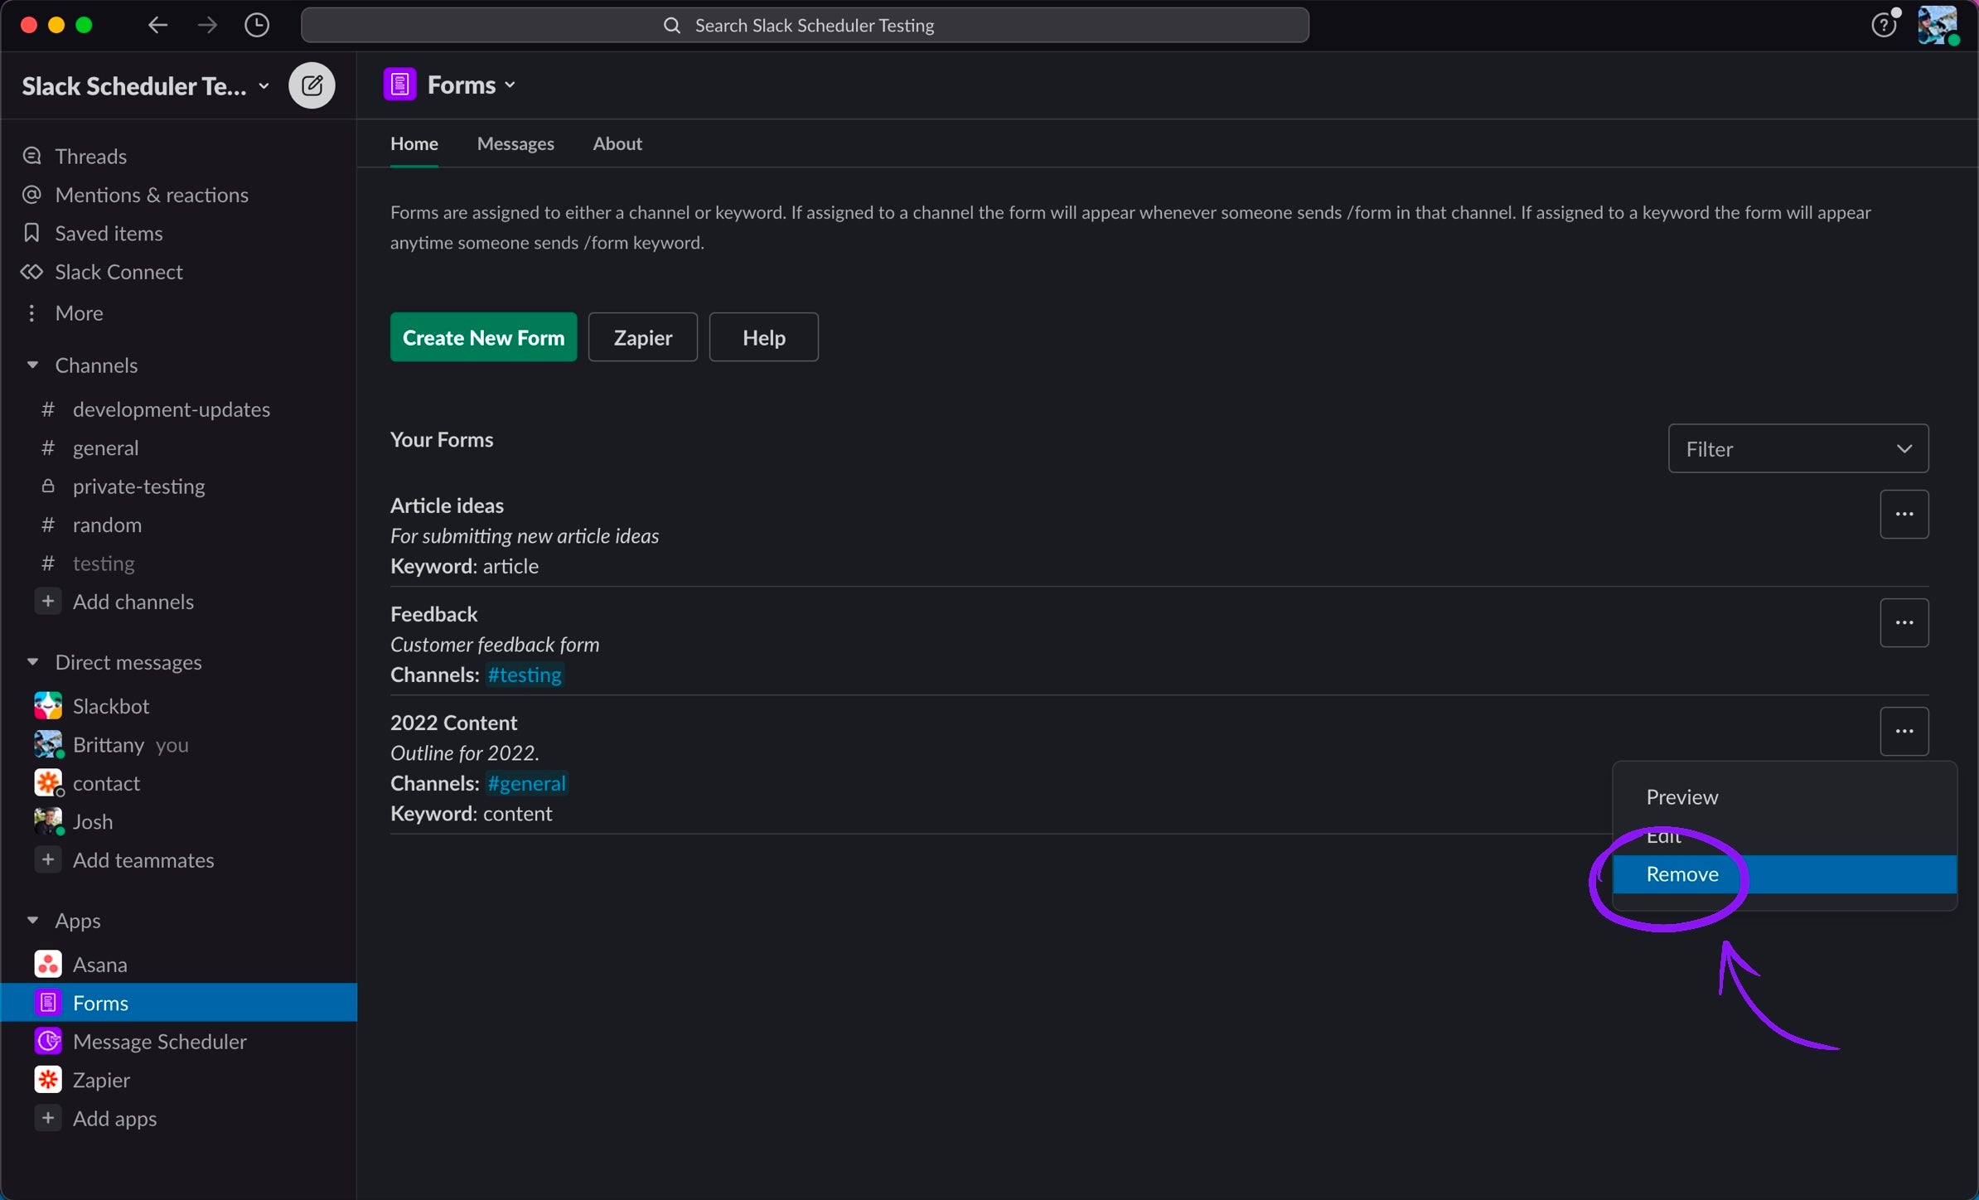This screenshot has width=1979, height=1200.
Task: Open Slackbot direct message
Action: pos(110,706)
